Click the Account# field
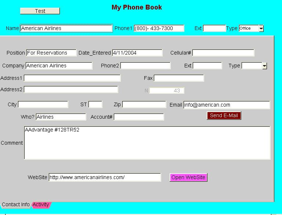The width and height of the screenshot is (282, 215). click(139, 117)
